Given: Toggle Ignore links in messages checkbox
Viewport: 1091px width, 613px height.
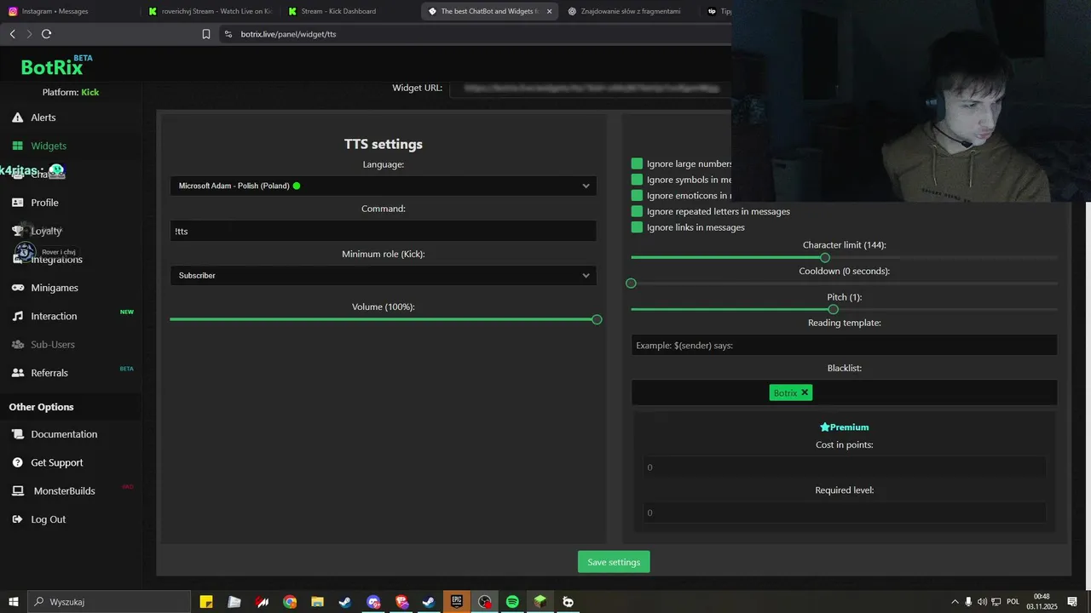Looking at the screenshot, I should (x=637, y=227).
